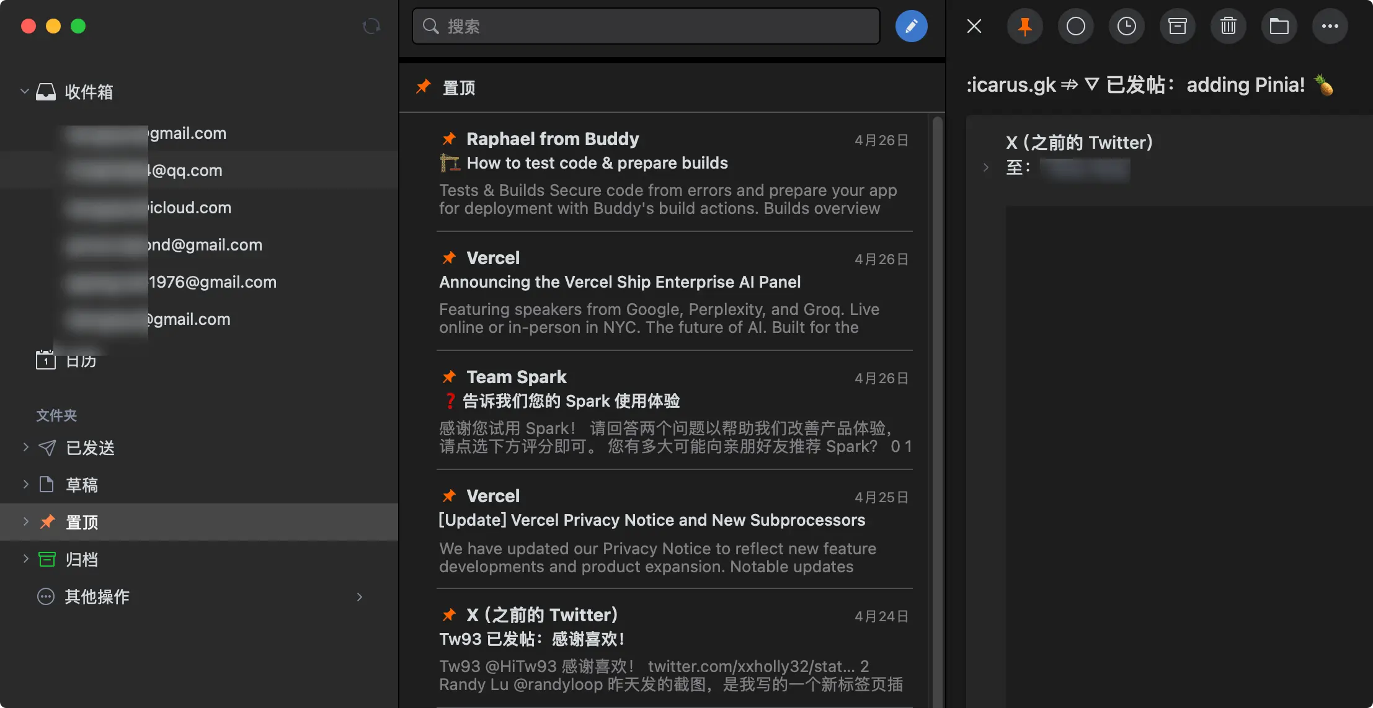Close the email view with the X button
Image resolution: width=1373 pixels, height=708 pixels.
pyautogui.click(x=974, y=26)
